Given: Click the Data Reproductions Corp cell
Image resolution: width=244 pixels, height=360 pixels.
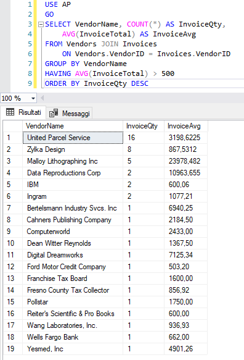Looking at the screenshot, I should pyautogui.click(x=73, y=173).
